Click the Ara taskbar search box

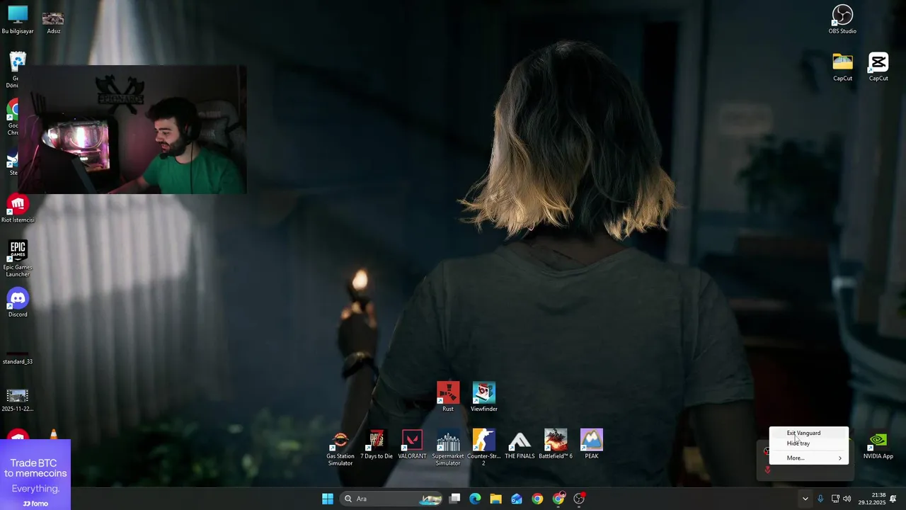click(x=391, y=499)
